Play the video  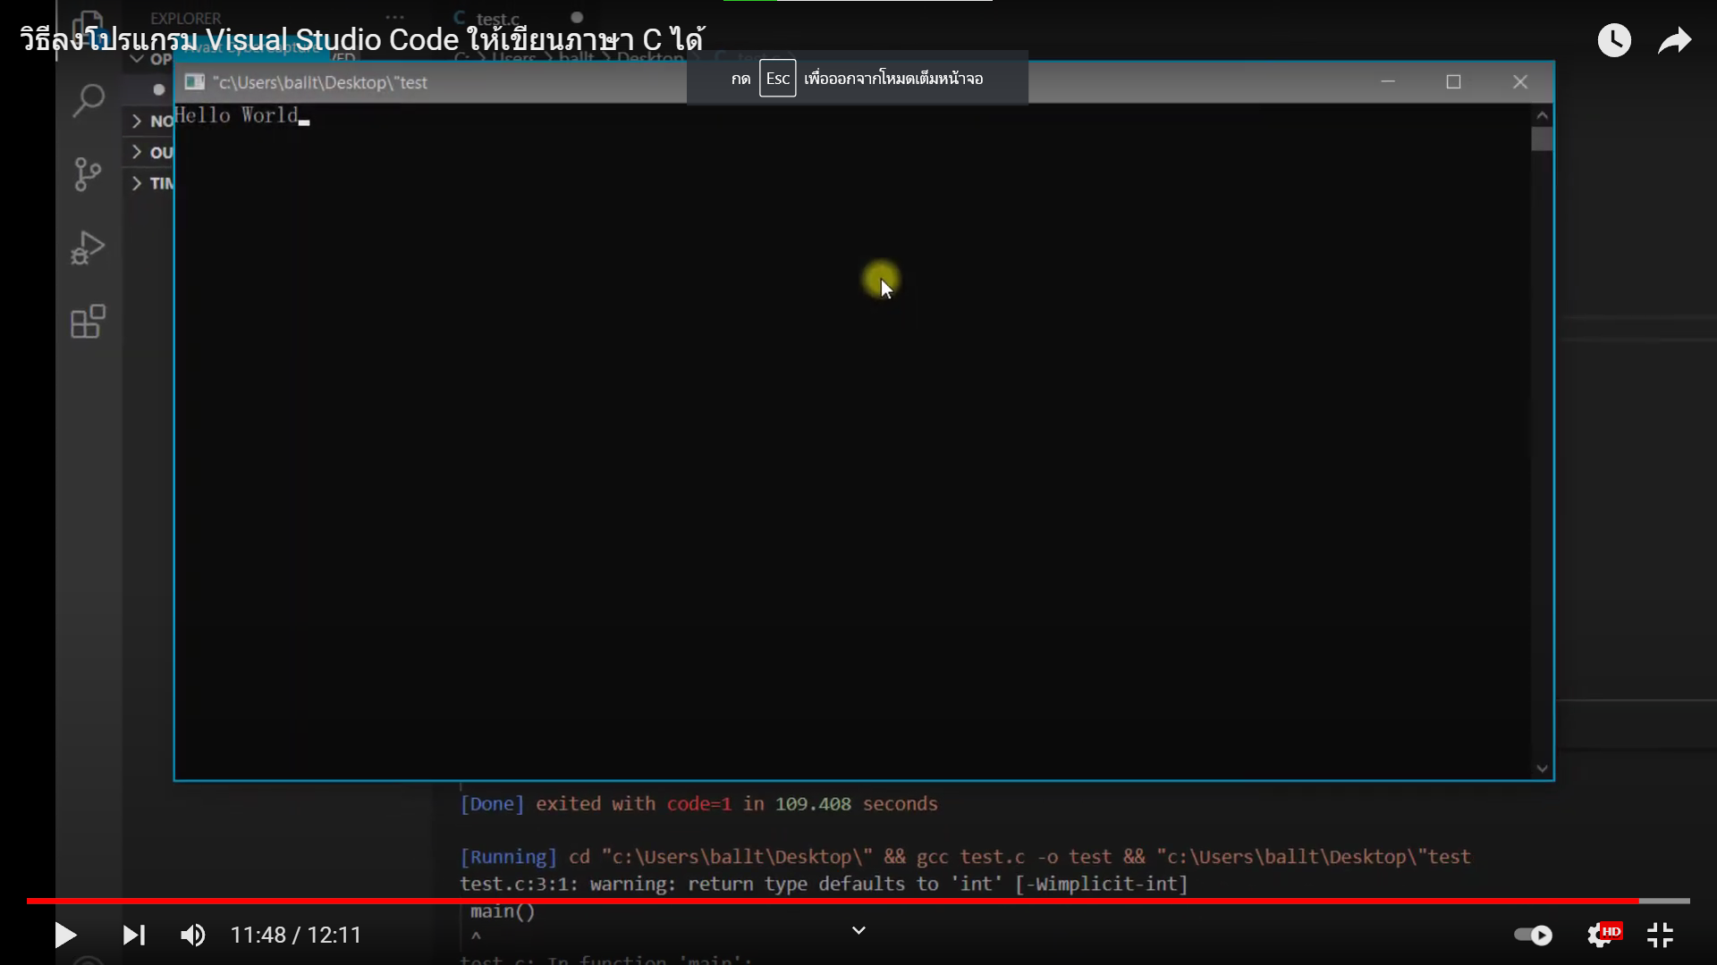pos(65,935)
